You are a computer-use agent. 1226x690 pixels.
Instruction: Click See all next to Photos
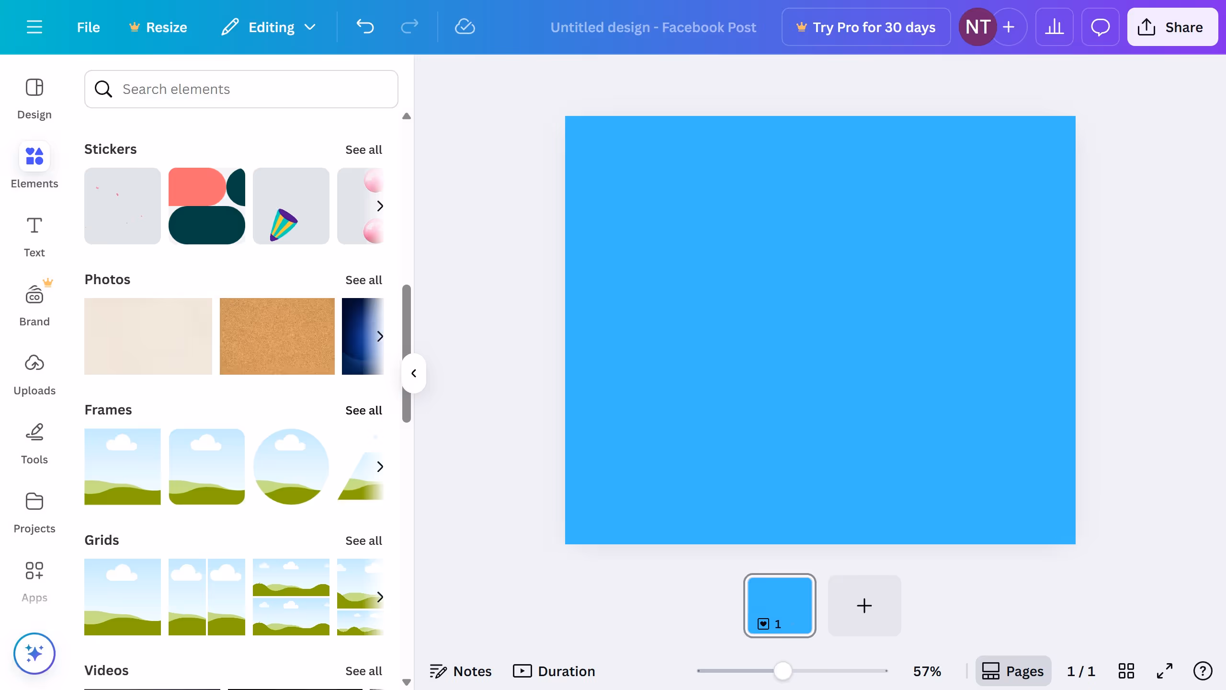363,280
